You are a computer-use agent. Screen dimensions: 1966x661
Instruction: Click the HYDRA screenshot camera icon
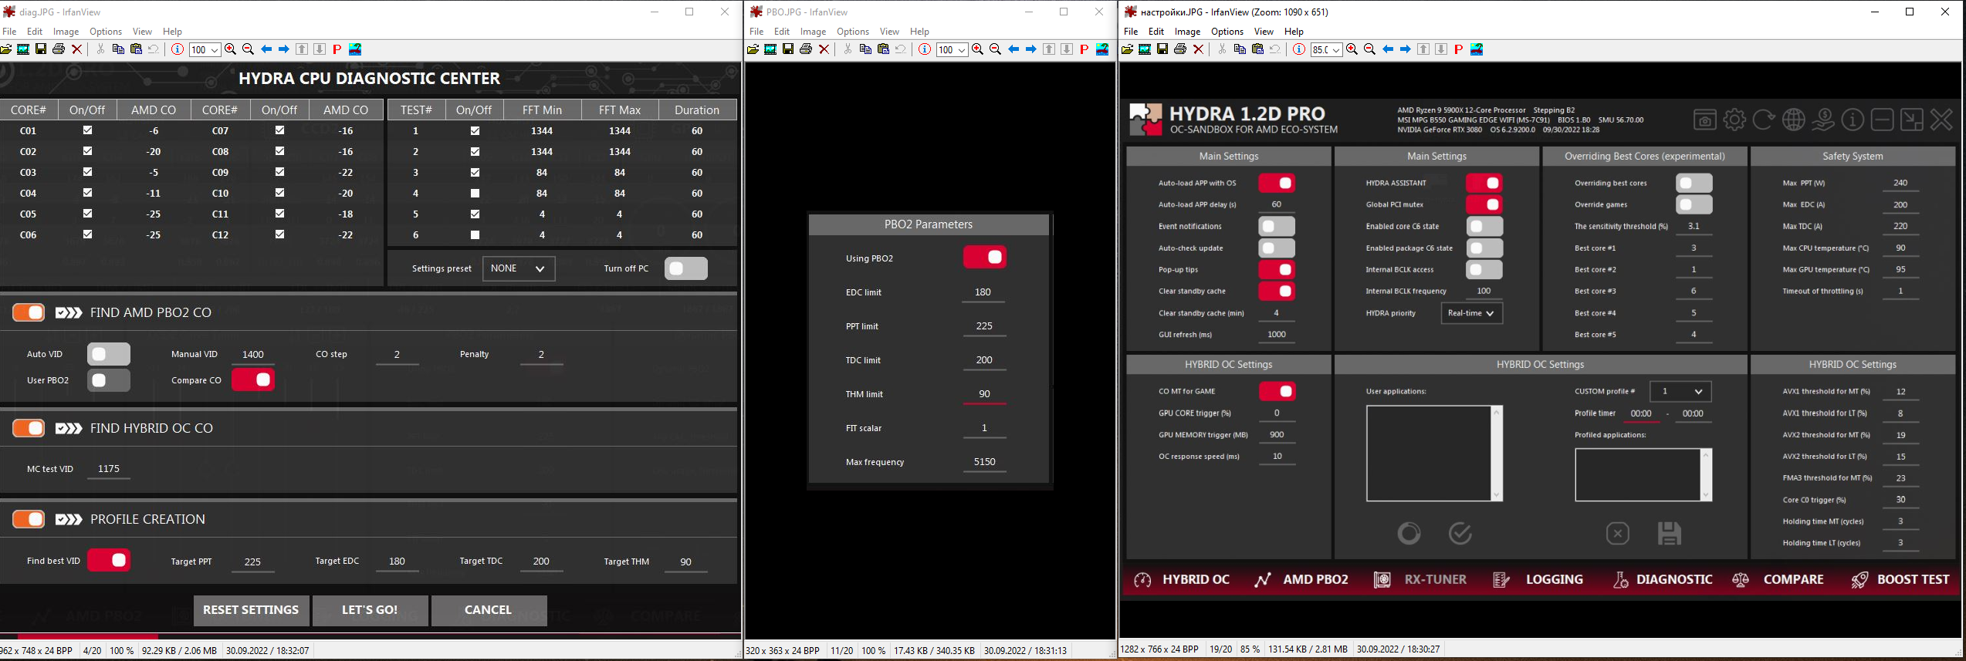pyautogui.click(x=1705, y=120)
